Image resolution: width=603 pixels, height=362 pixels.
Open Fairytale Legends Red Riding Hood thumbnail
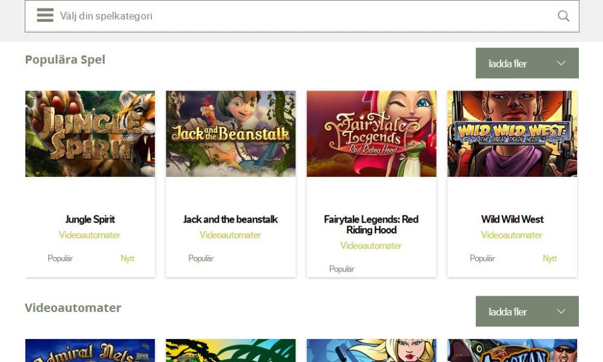371,134
